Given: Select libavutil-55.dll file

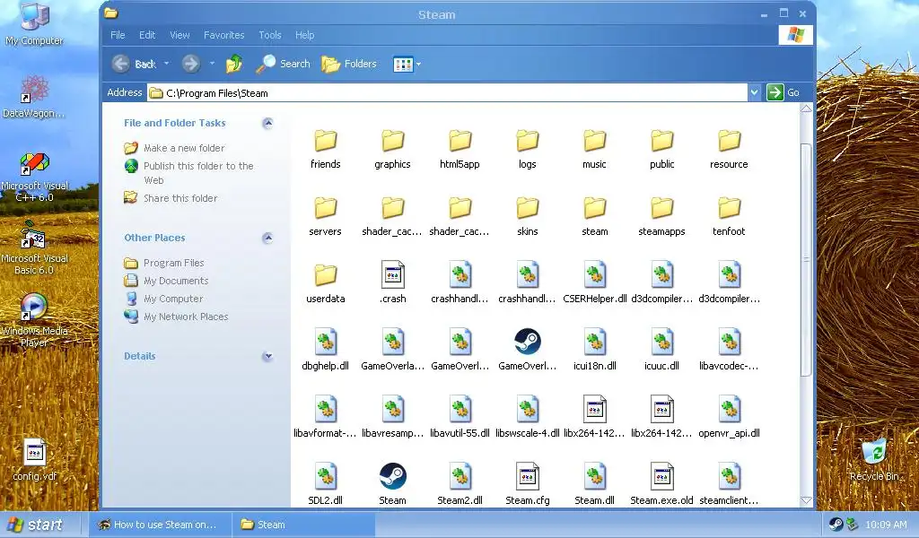Looking at the screenshot, I should (x=460, y=419).
